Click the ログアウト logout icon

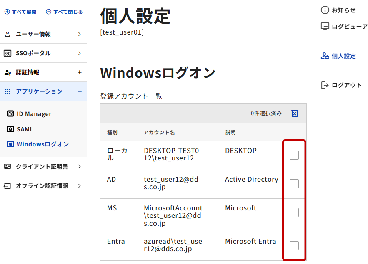325,85
